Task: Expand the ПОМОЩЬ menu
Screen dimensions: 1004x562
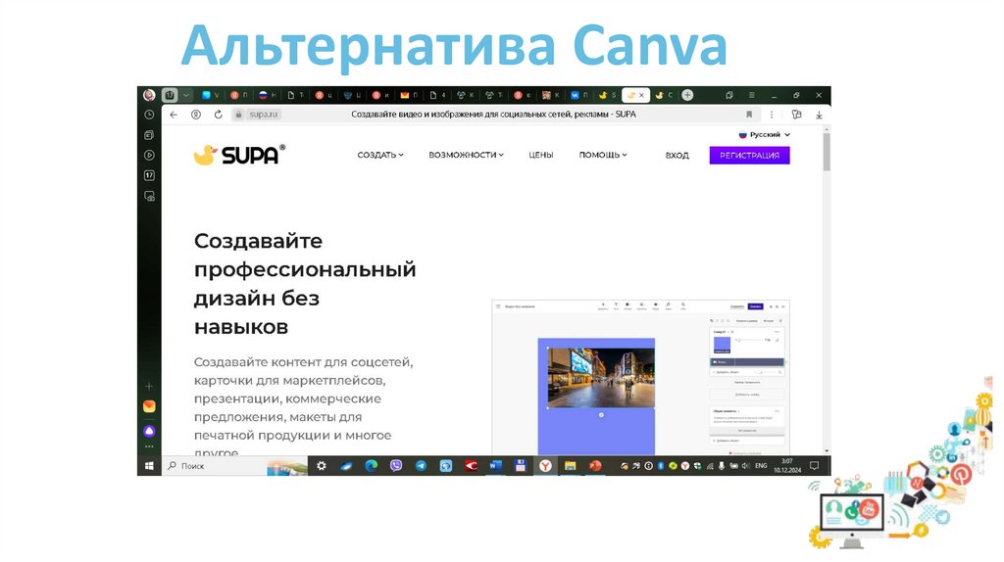Action: coord(603,155)
